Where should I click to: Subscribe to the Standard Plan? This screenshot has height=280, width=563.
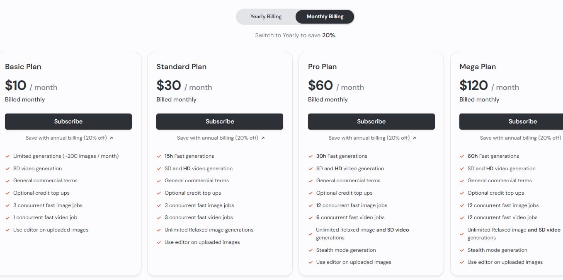220,121
